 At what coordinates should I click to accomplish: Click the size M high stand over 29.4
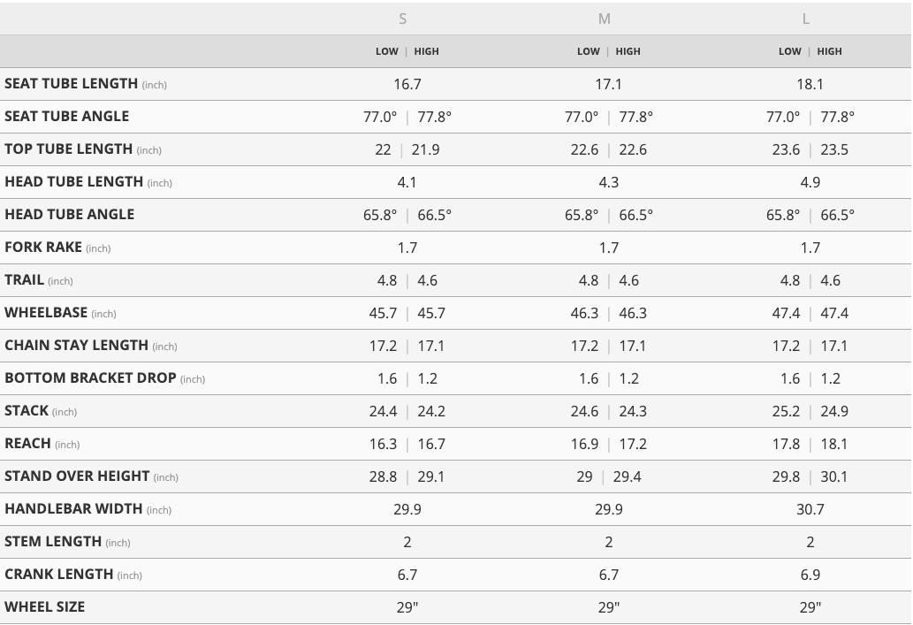pos(628,476)
